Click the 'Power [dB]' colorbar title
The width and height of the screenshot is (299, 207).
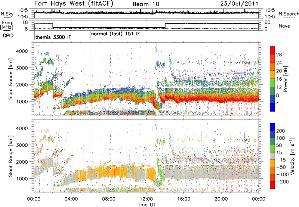tap(285, 79)
